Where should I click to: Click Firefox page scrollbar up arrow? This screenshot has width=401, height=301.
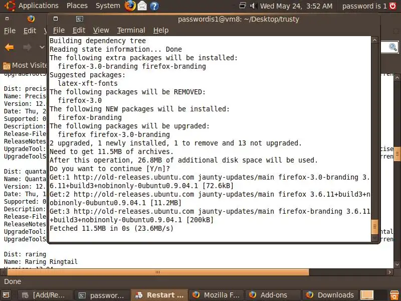click(x=397, y=78)
